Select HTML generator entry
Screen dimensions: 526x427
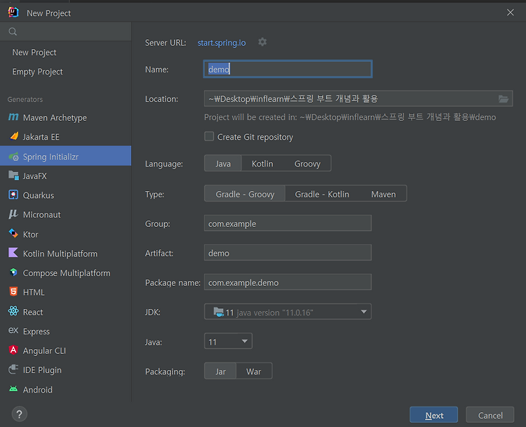click(x=65, y=292)
